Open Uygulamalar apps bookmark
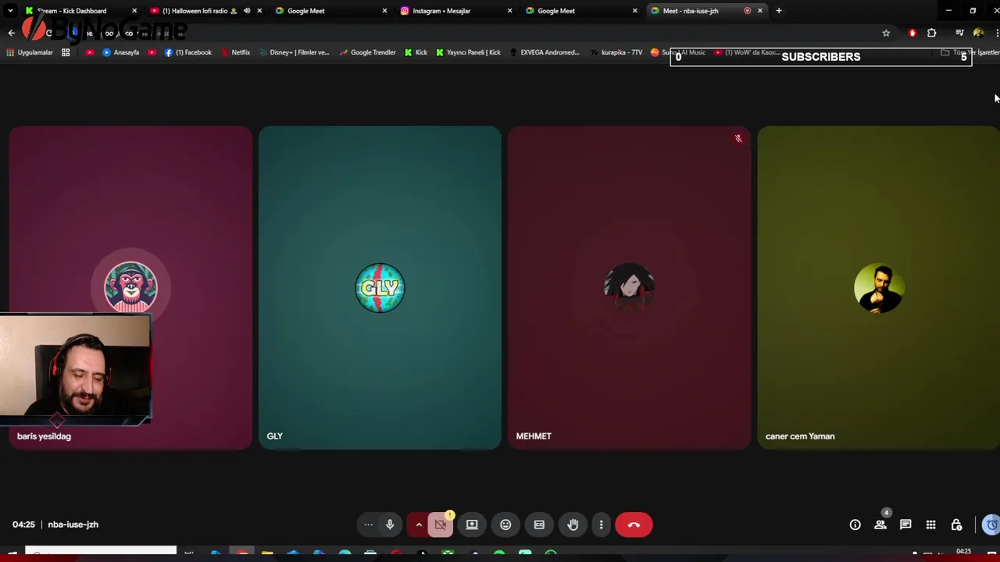The height and width of the screenshot is (562, 1000). [30, 52]
